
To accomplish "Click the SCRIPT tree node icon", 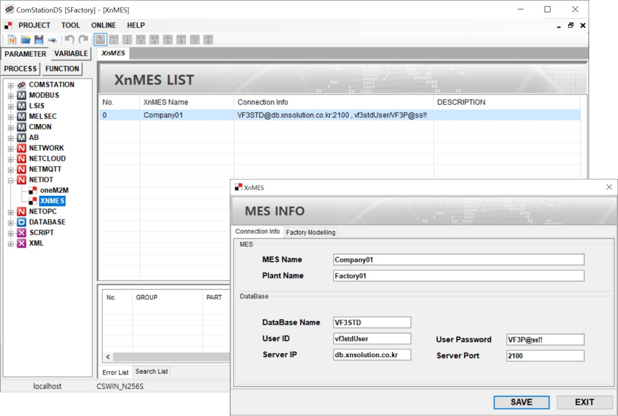I will click(22, 233).
